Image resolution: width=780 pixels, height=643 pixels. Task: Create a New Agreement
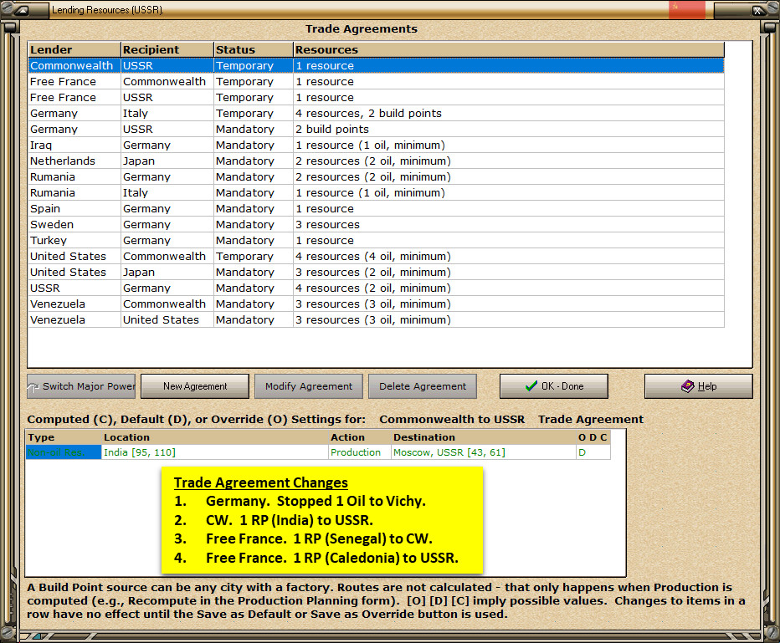click(195, 386)
